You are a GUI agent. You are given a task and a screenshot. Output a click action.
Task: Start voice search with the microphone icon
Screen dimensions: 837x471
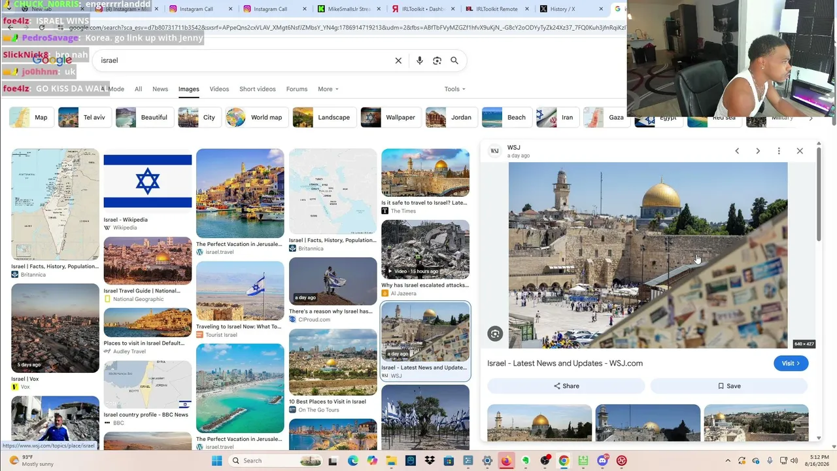click(x=420, y=61)
